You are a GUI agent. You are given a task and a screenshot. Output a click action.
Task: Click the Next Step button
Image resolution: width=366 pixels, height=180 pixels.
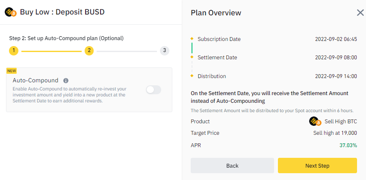317,165
